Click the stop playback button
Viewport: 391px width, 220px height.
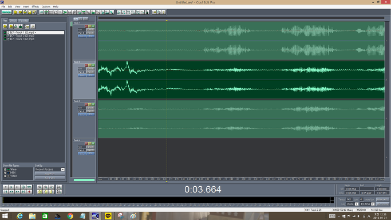tap(6, 187)
